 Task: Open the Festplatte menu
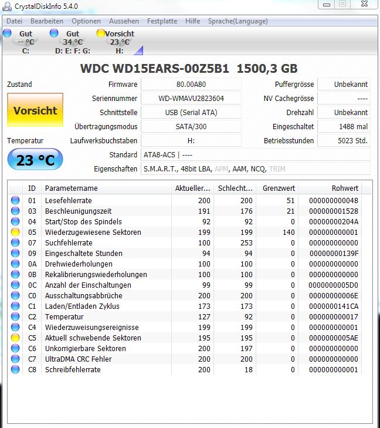pyautogui.click(x=162, y=21)
